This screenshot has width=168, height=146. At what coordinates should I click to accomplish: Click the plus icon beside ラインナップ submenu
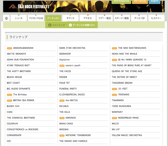tap(50, 25)
